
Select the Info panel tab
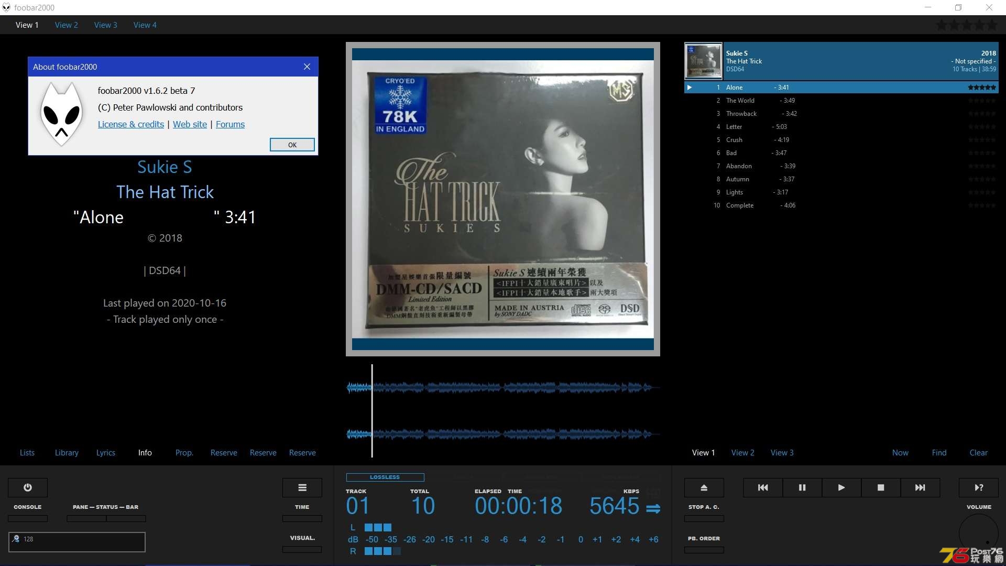[145, 453]
